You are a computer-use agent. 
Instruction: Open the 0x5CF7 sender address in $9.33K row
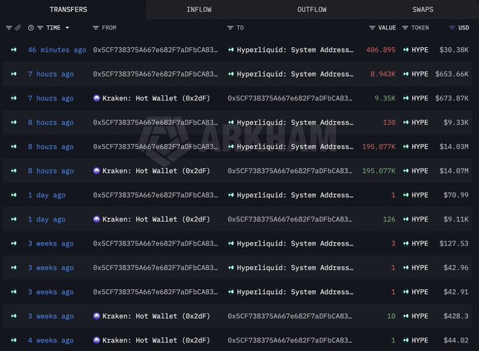pos(156,122)
